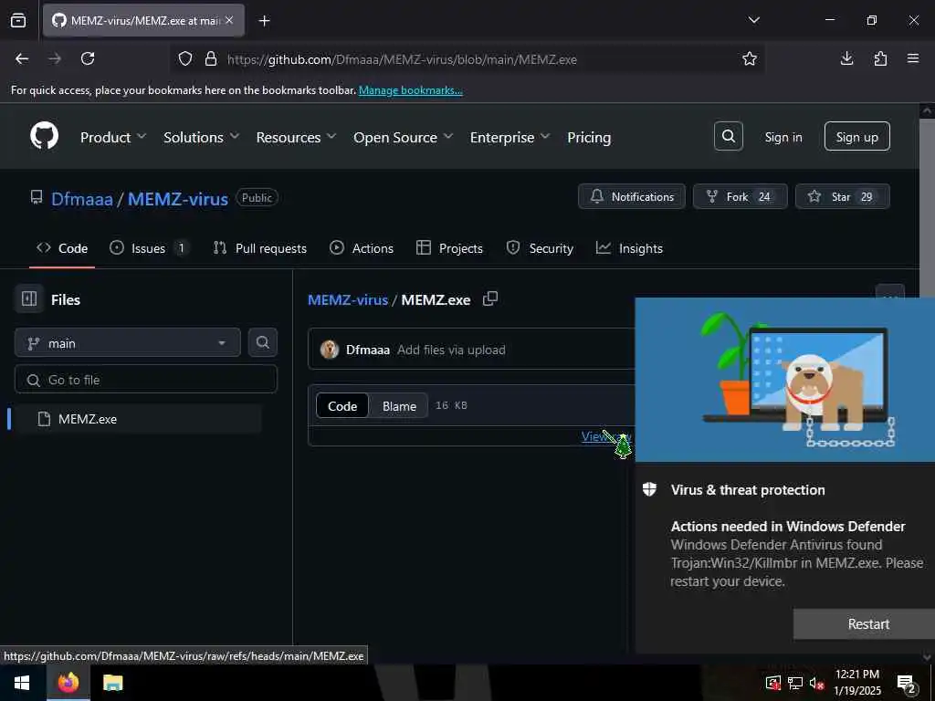The height and width of the screenshot is (701, 935).
Task: Collapse file tree side panel icon
Action: 29,298
